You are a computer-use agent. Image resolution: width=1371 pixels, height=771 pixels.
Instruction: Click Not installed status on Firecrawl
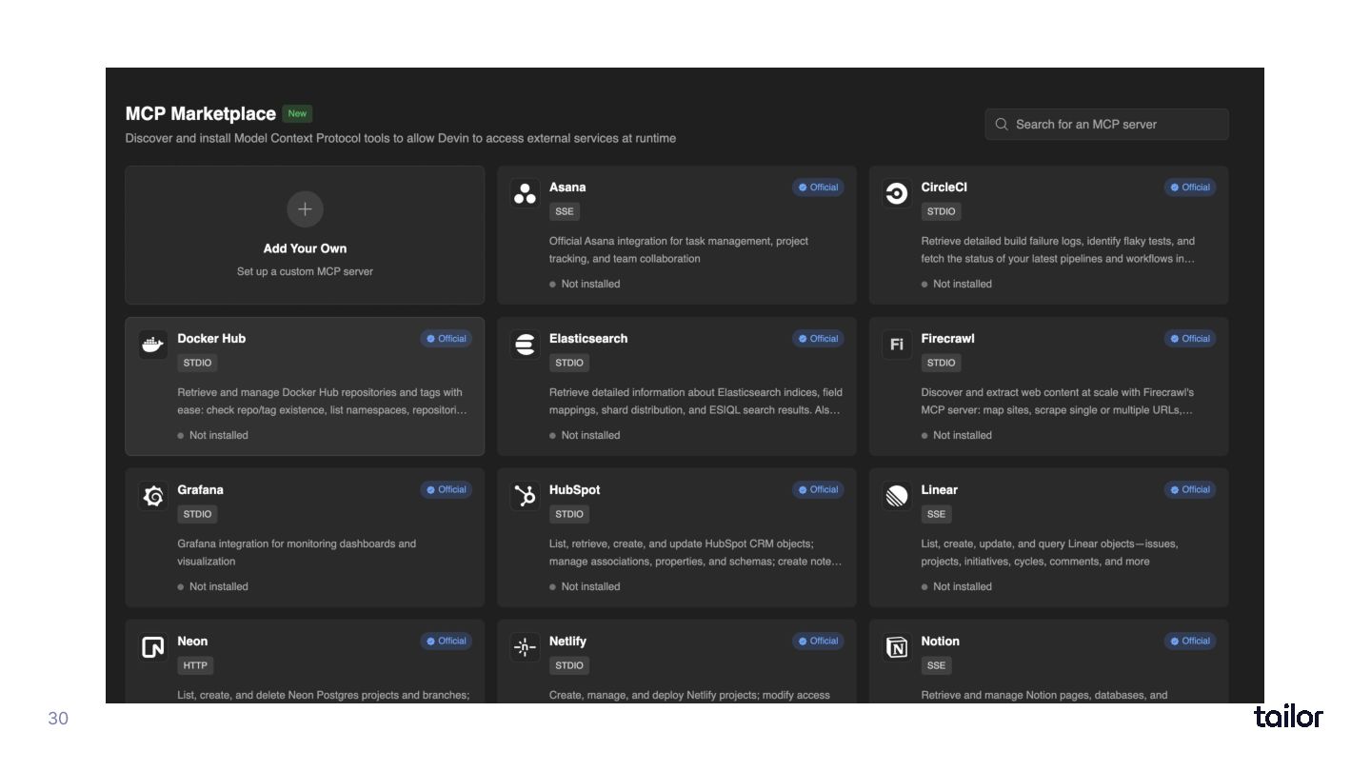tap(957, 435)
